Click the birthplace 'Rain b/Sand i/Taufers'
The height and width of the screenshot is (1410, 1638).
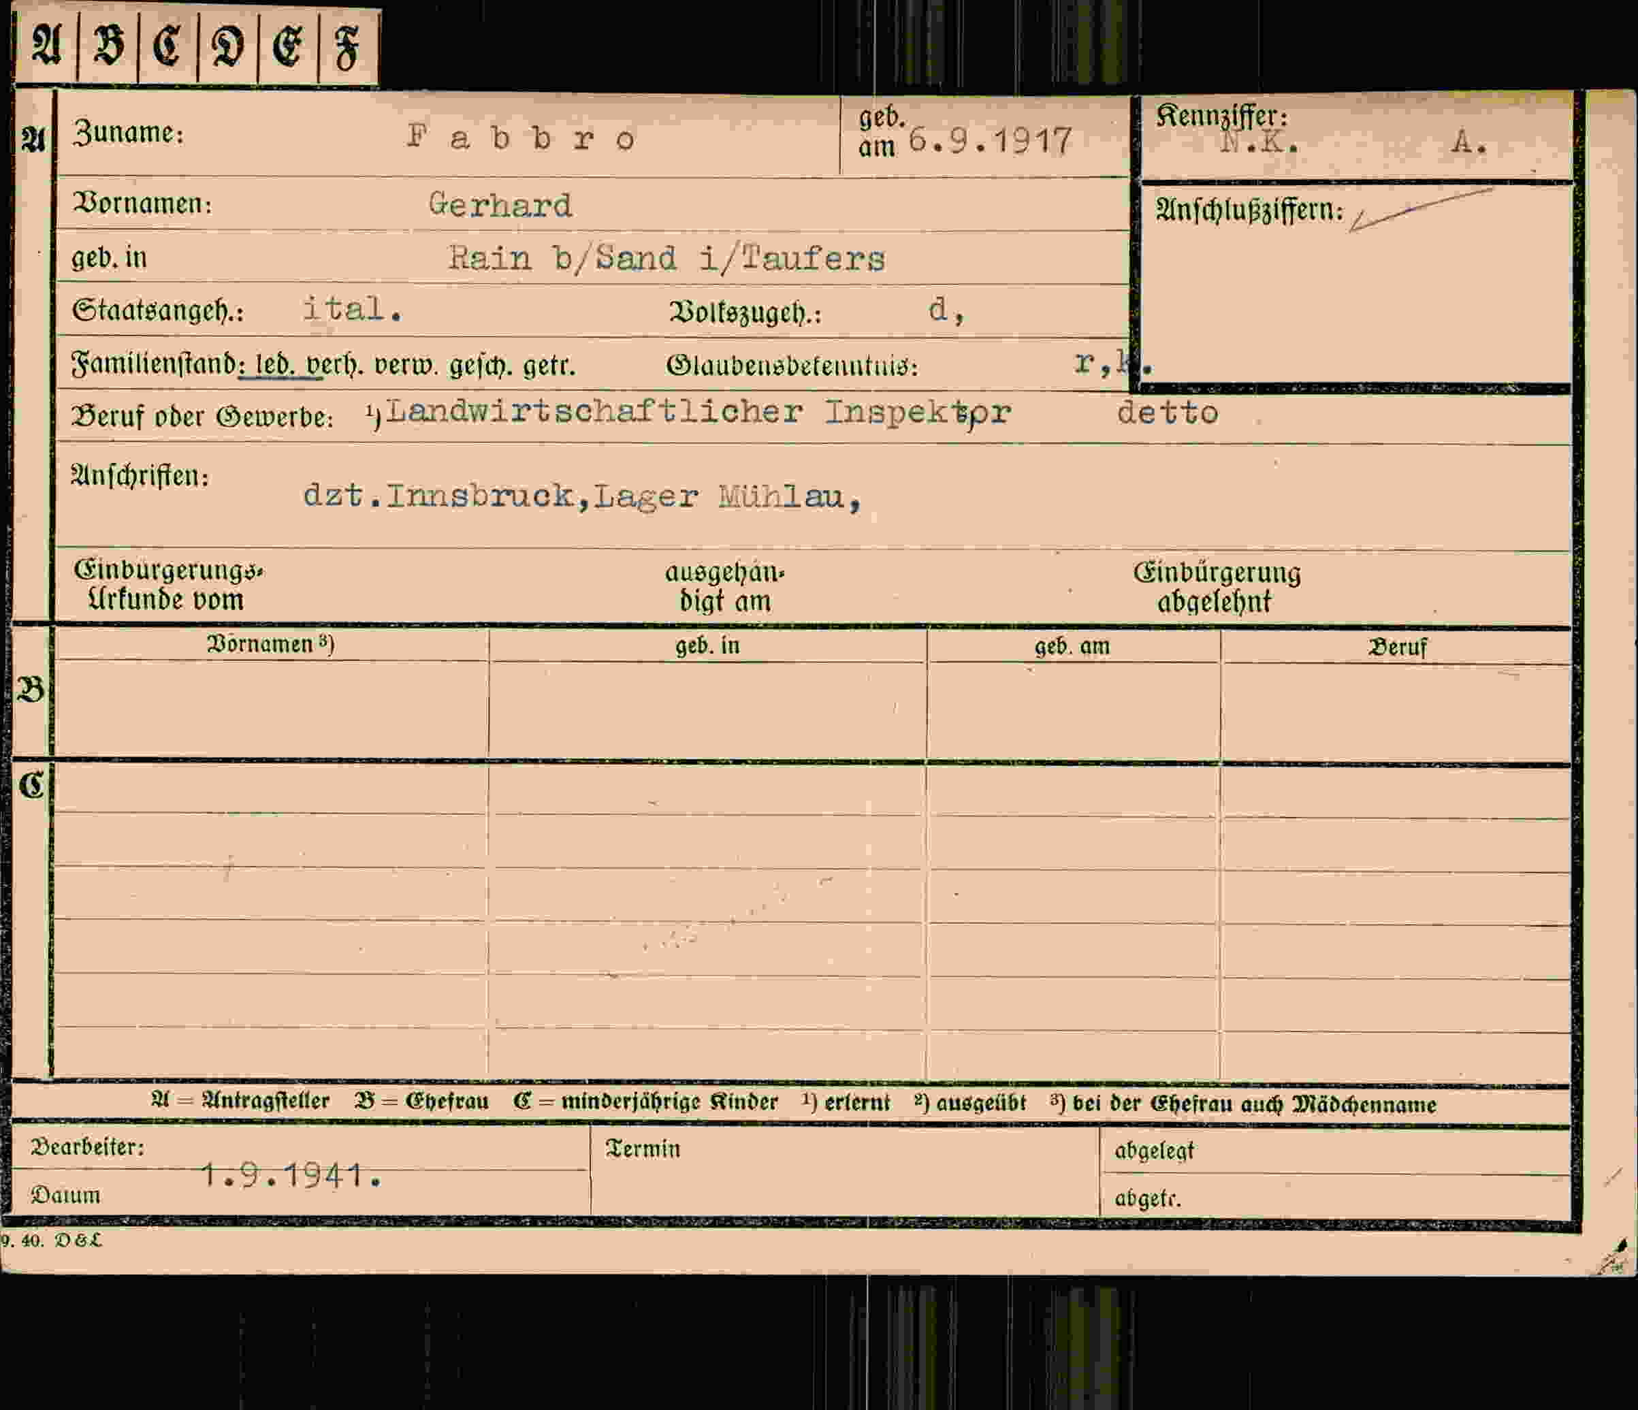[x=667, y=259]
